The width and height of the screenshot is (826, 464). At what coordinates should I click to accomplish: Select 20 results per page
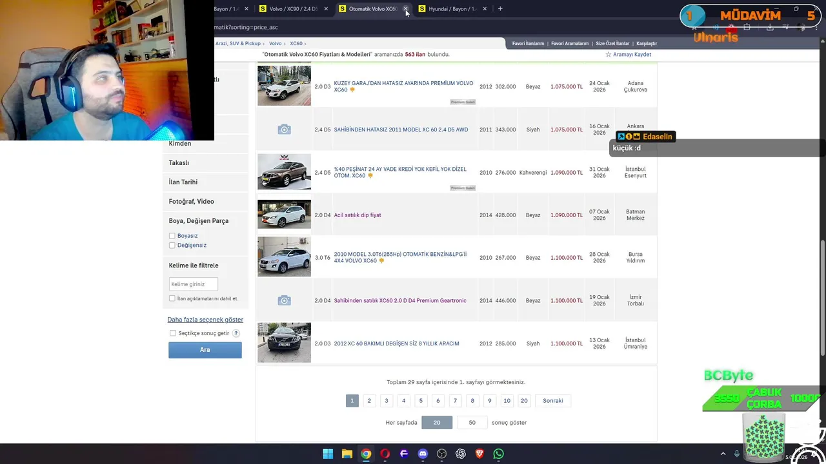pos(437,423)
